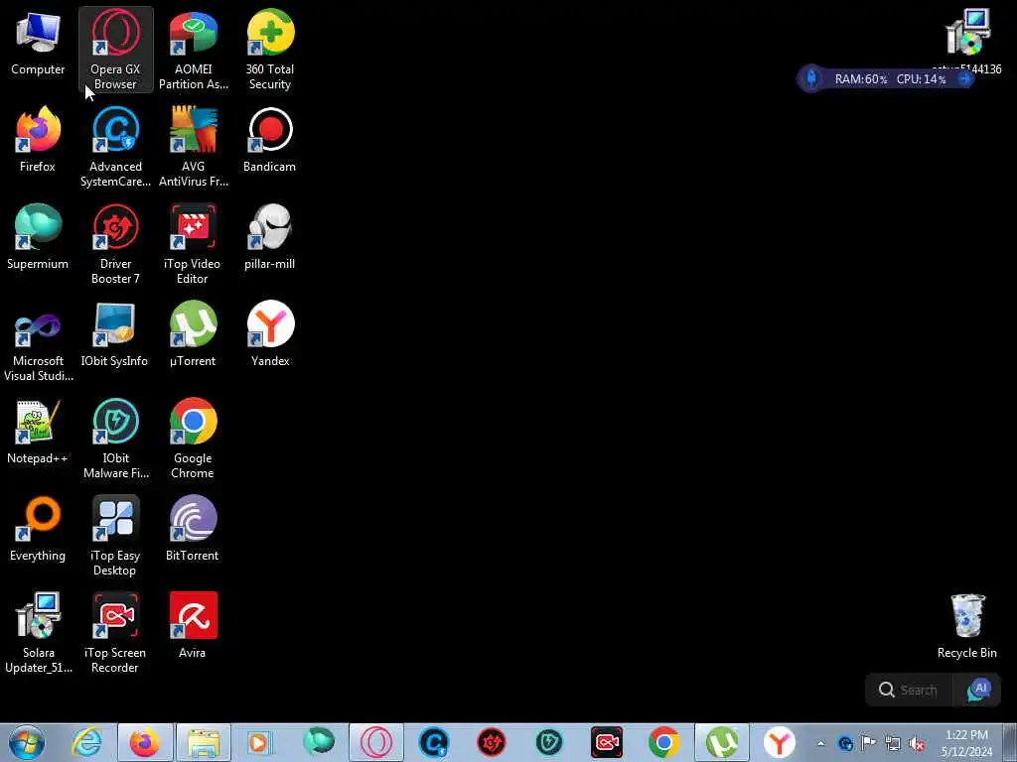This screenshot has width=1017, height=762.
Task: Click the RAM 60% usage readout
Action: [861, 79]
